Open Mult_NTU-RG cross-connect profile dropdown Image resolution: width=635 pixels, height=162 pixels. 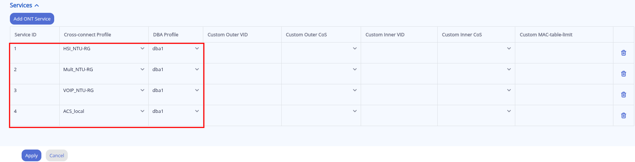tap(104, 70)
